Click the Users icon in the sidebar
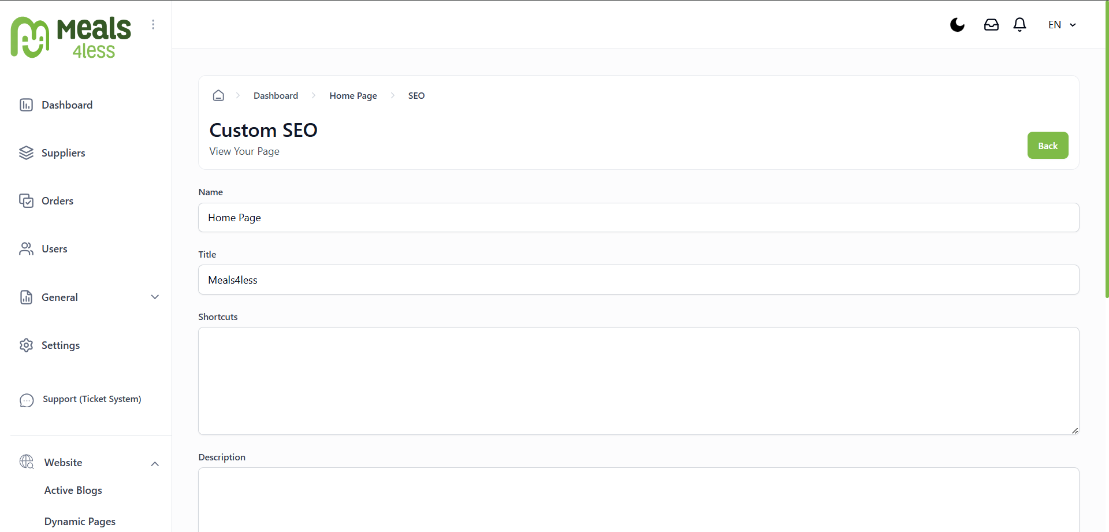This screenshot has height=532, width=1109. point(26,248)
